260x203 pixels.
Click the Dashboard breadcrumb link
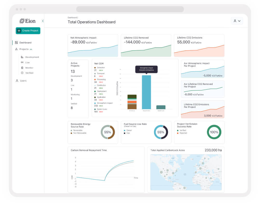(72, 17)
